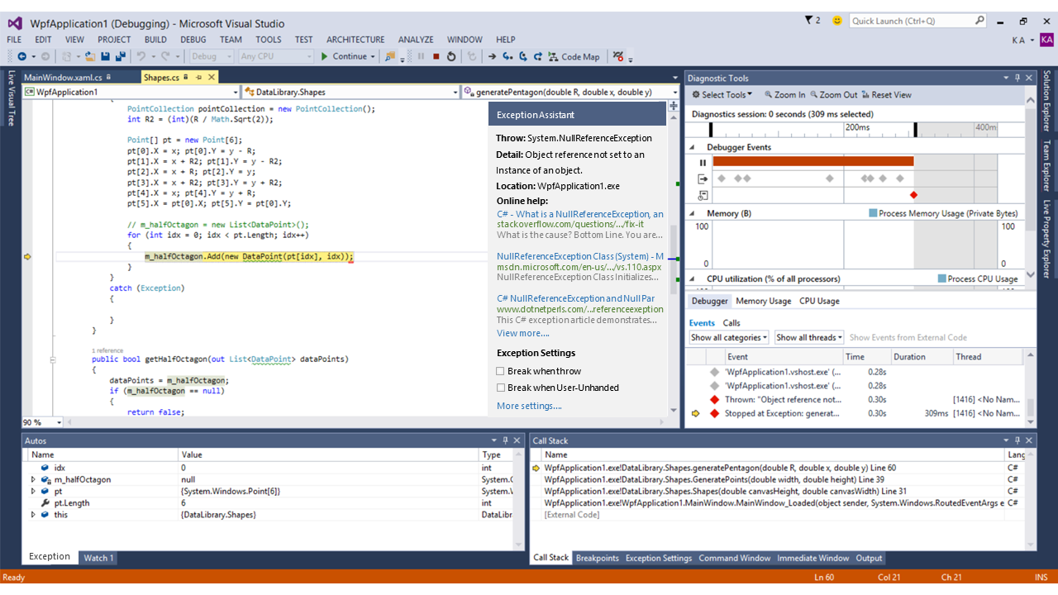Collapse the Debugger Events section

[x=692, y=147]
